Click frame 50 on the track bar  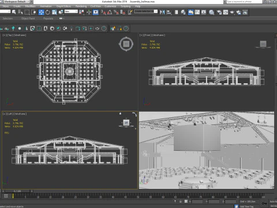[138, 196]
